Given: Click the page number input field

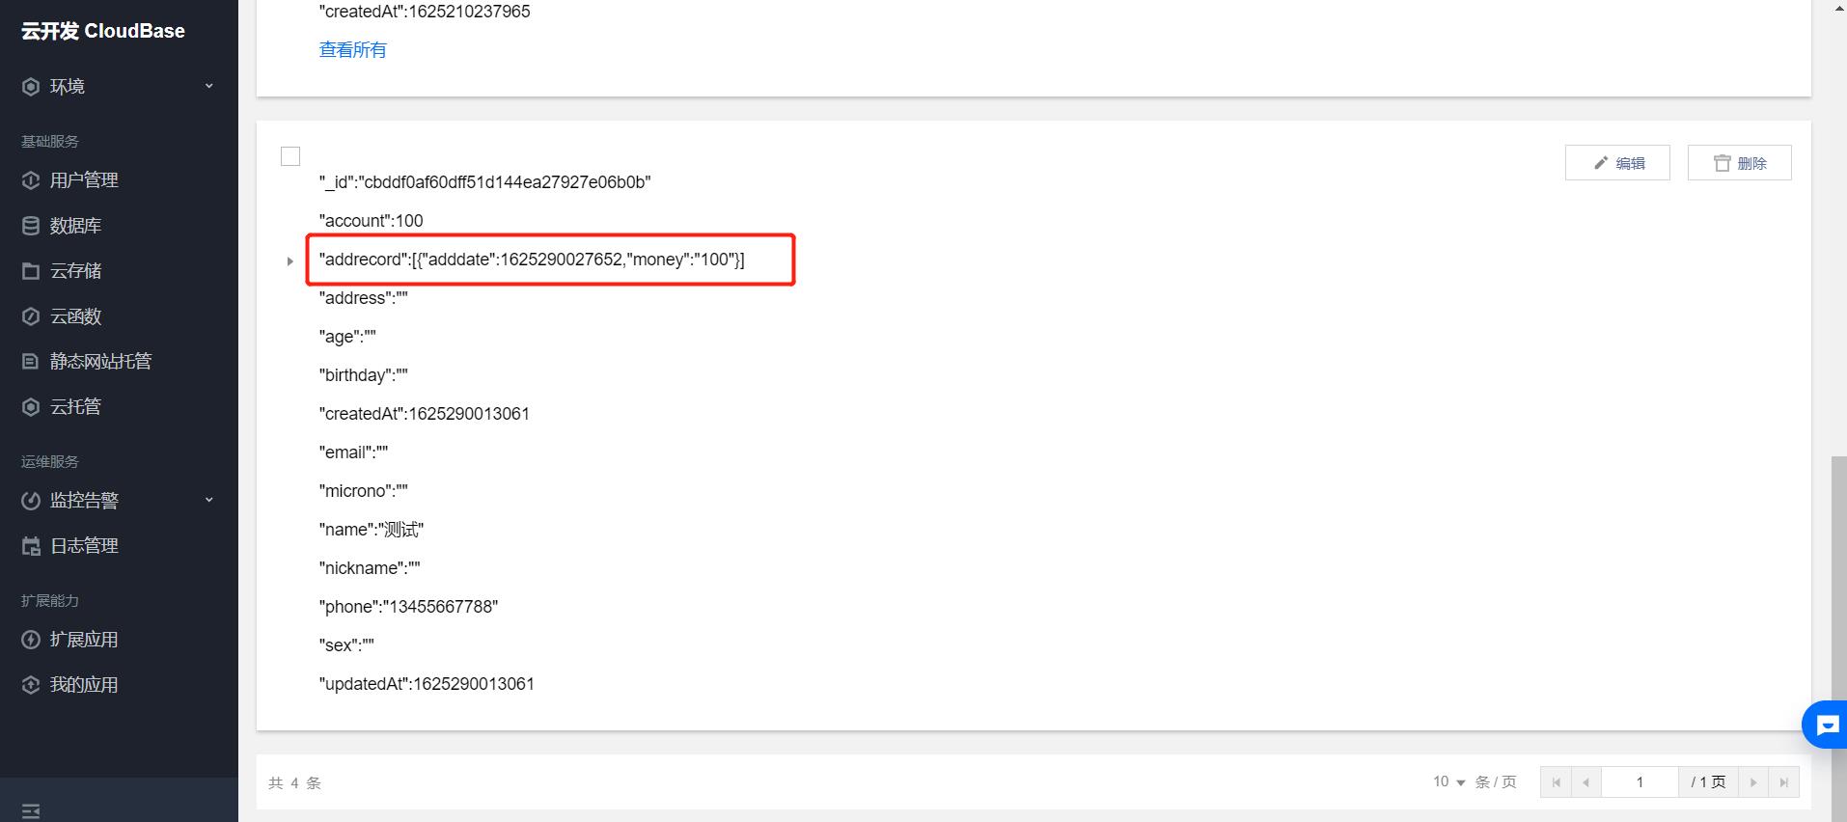Looking at the screenshot, I should 1640,782.
